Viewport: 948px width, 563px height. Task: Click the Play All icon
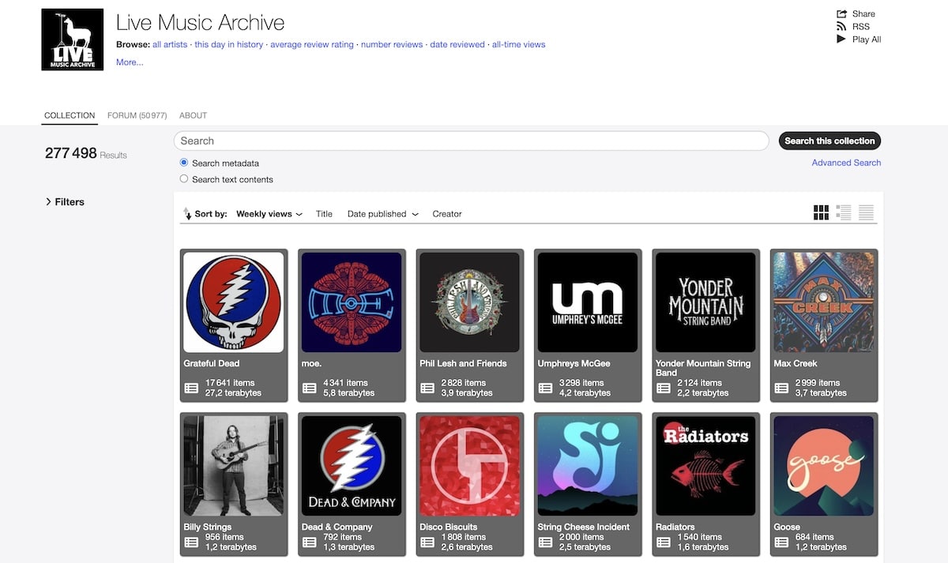click(841, 39)
